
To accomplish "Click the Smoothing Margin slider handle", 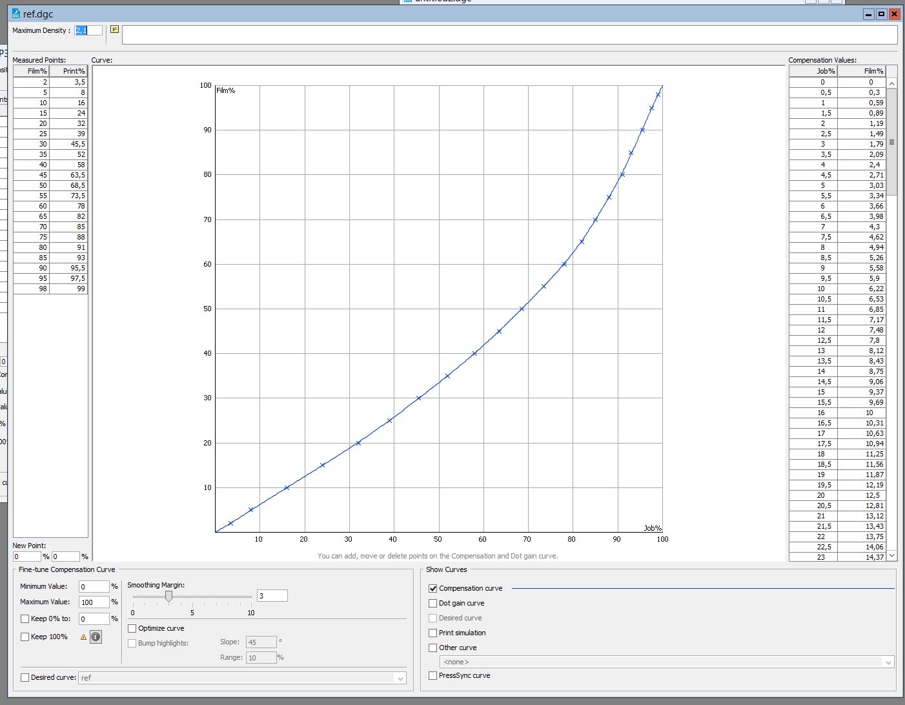I will [168, 597].
